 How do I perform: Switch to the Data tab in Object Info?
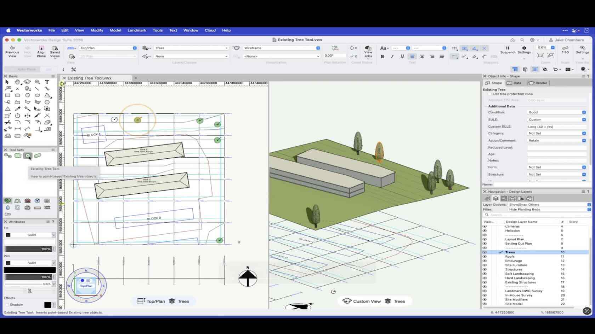click(x=514, y=83)
